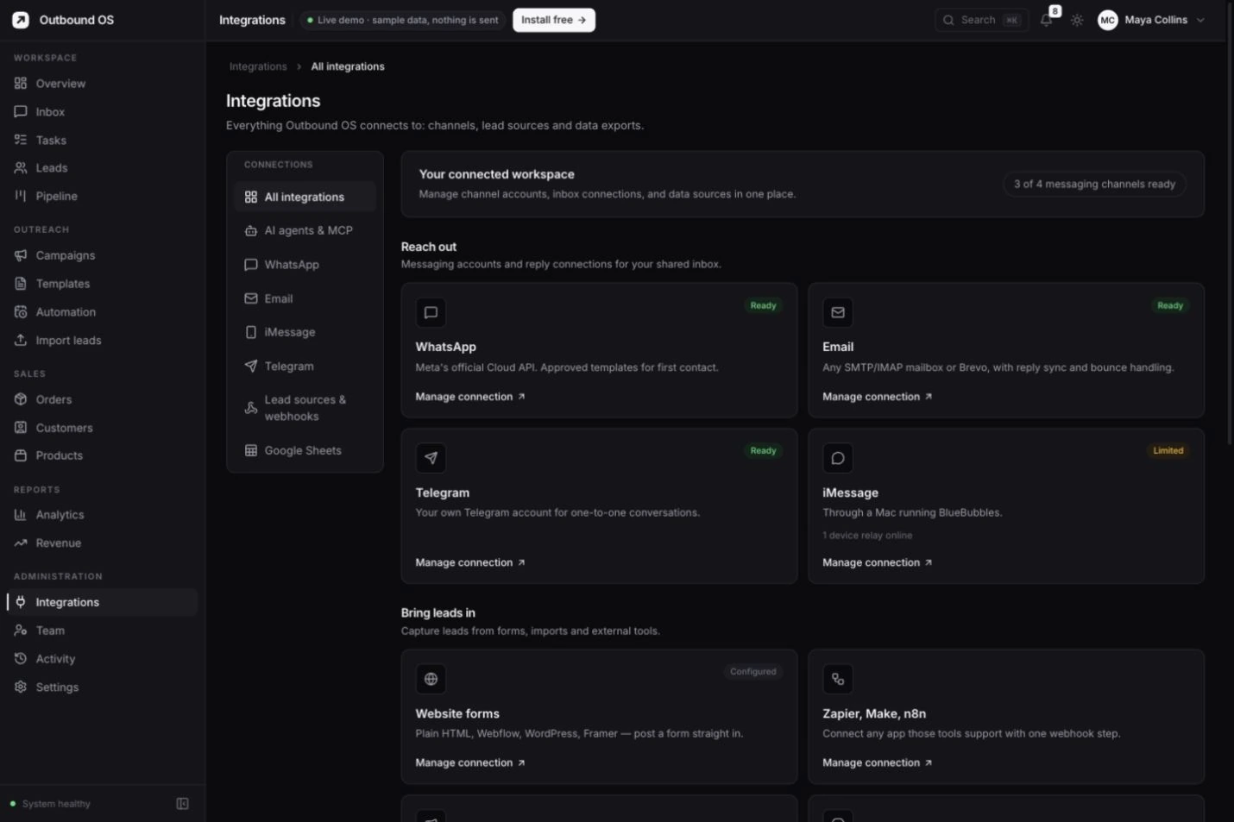Open Lead sources & webhooks section
The width and height of the screenshot is (1234, 822).
[x=305, y=408]
